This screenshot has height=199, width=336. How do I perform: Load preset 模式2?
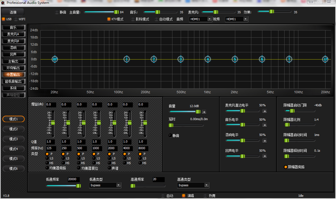pos(14,129)
